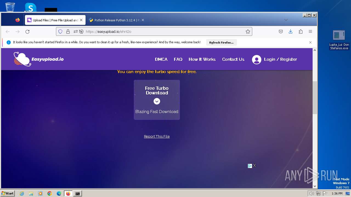View site security padlock information
The width and height of the screenshot is (351, 197).
pos(68,31)
